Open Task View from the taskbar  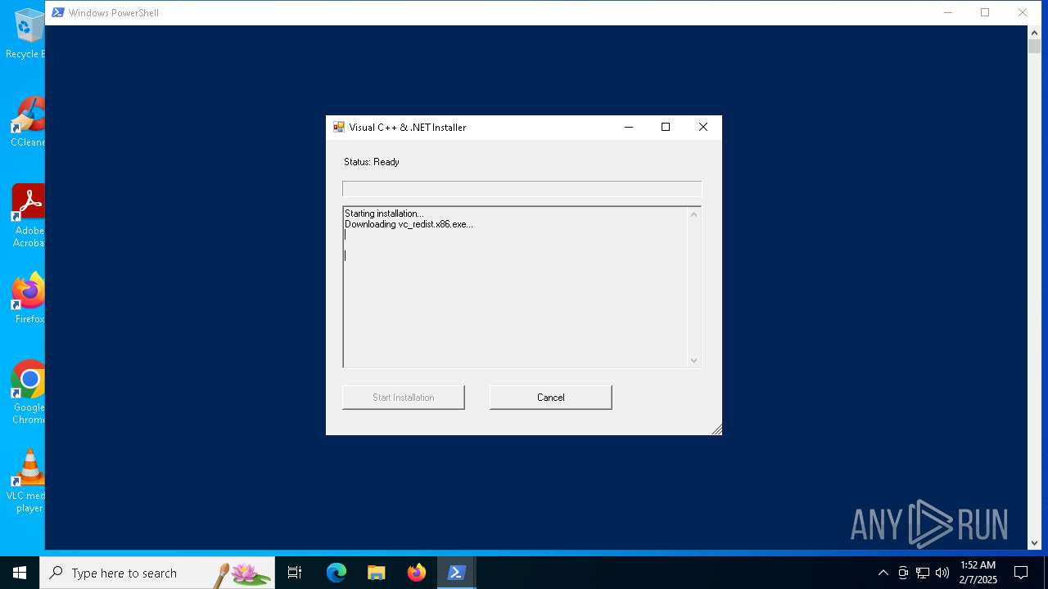tap(295, 573)
